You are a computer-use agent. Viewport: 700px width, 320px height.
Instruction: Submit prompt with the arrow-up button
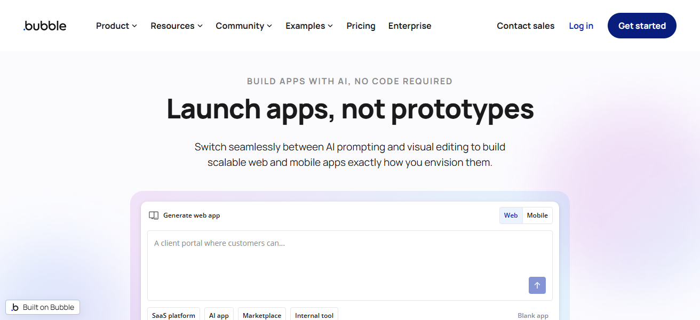[537, 285]
